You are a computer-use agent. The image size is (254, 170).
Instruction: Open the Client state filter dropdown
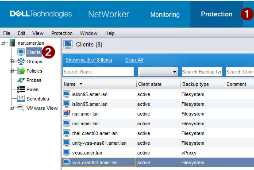158,72
